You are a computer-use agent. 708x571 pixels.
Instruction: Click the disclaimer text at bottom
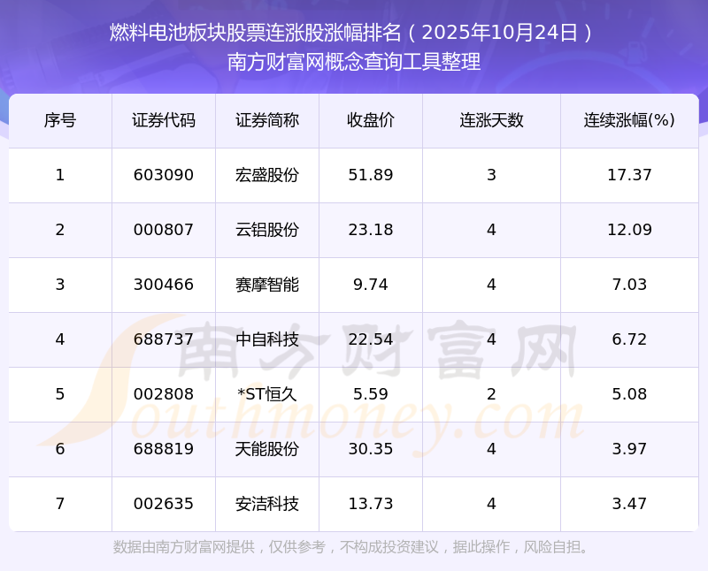tap(350, 547)
